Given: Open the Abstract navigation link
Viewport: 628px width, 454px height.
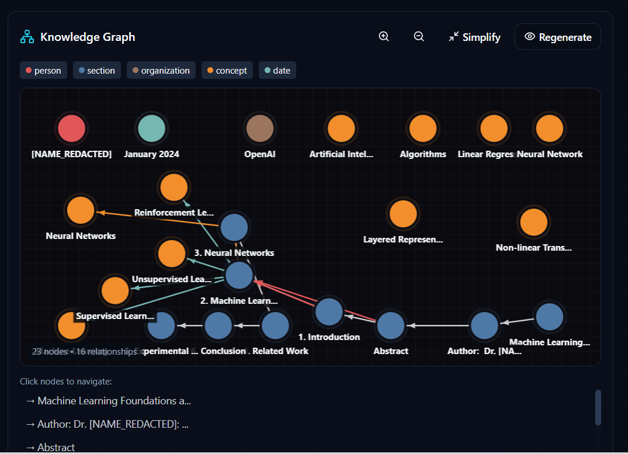Looking at the screenshot, I should point(50,447).
